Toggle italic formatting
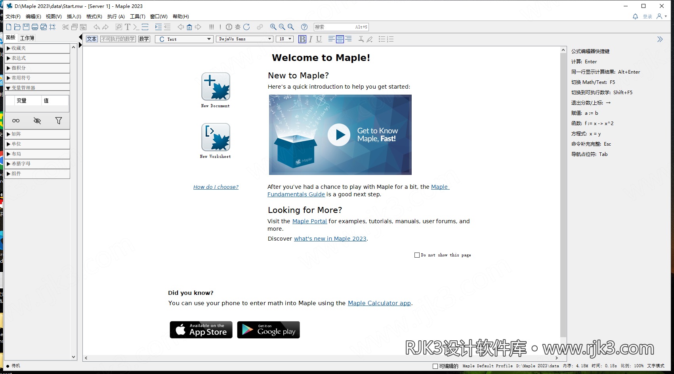 tap(311, 39)
